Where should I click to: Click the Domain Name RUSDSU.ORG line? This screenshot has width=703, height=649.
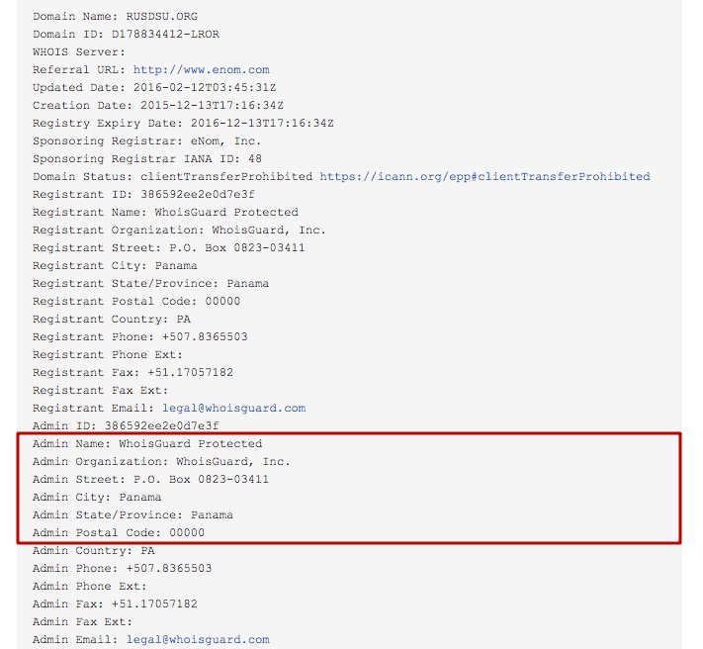point(116,17)
